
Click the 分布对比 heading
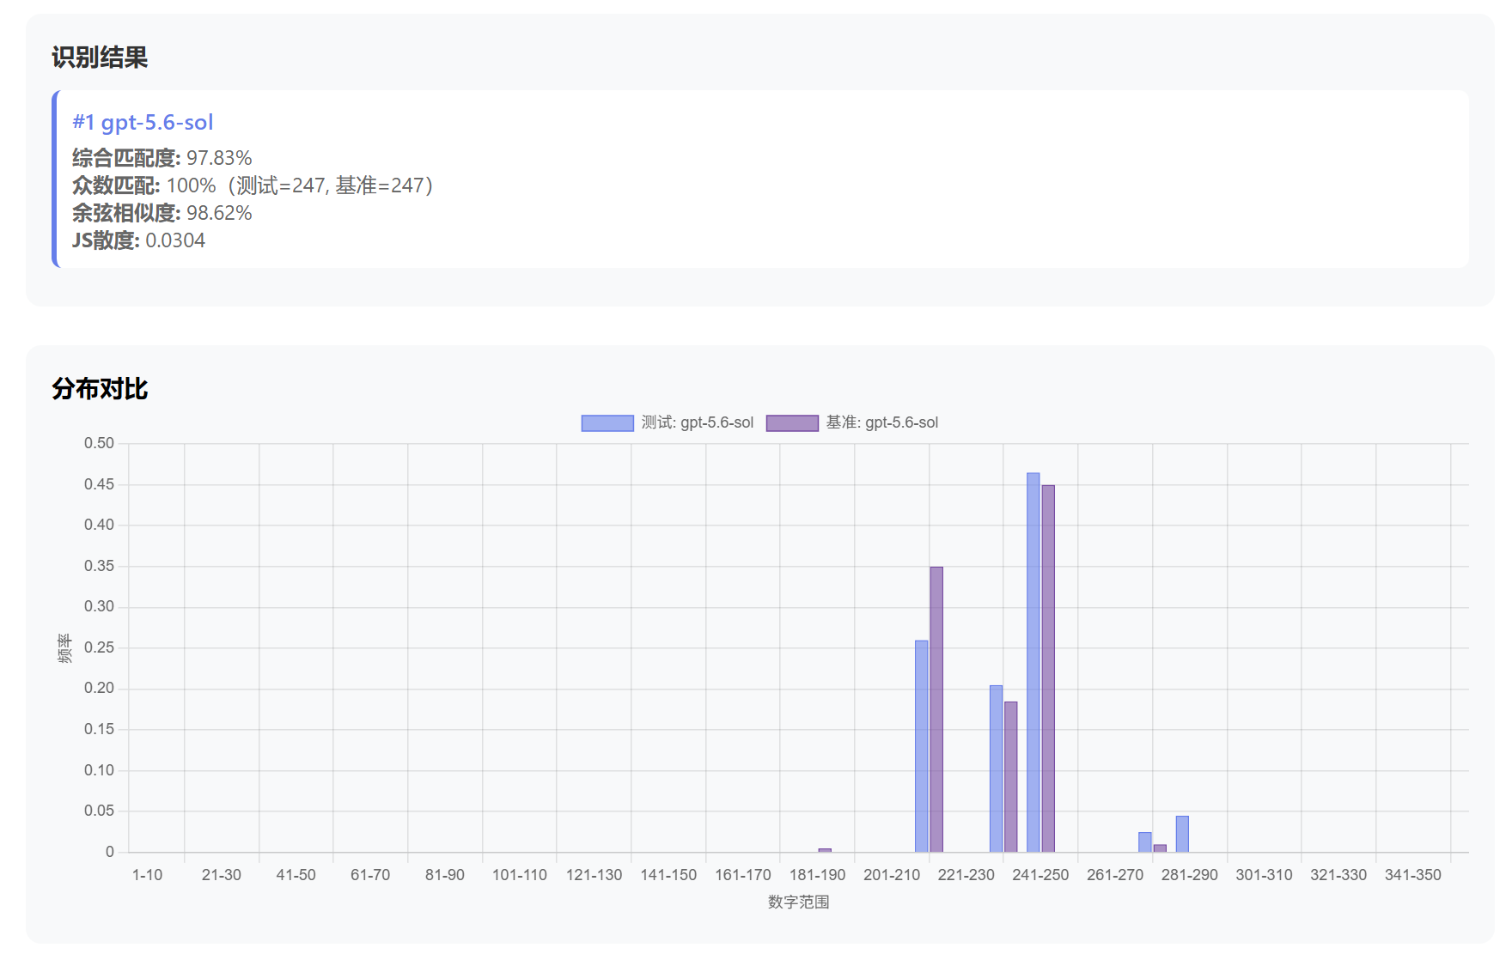(100, 389)
